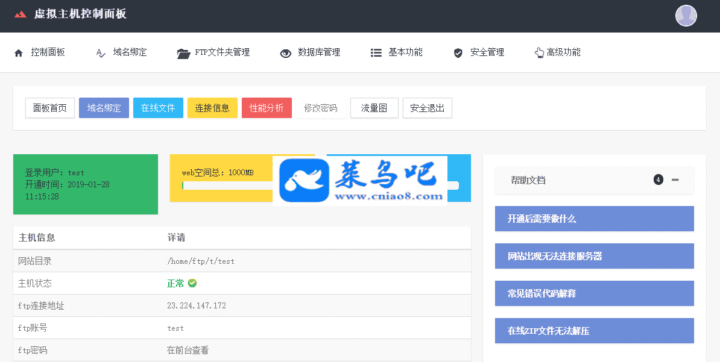Click the home icon beside 控制面板
Viewport: 720px width, 362px height.
click(19, 53)
